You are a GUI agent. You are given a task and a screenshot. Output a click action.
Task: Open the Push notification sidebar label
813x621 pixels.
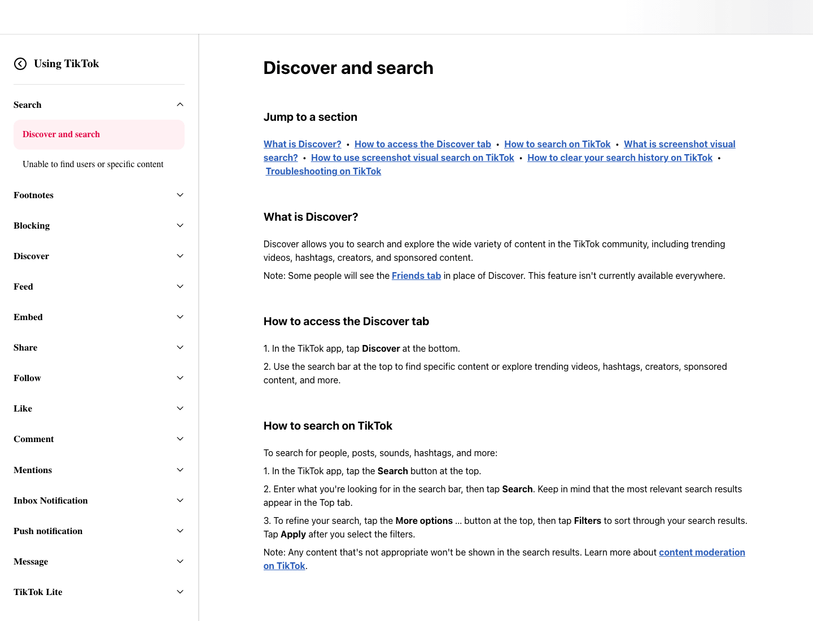pyautogui.click(x=48, y=531)
